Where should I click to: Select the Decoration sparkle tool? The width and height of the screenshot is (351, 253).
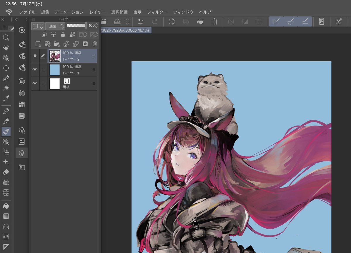(x=6, y=162)
